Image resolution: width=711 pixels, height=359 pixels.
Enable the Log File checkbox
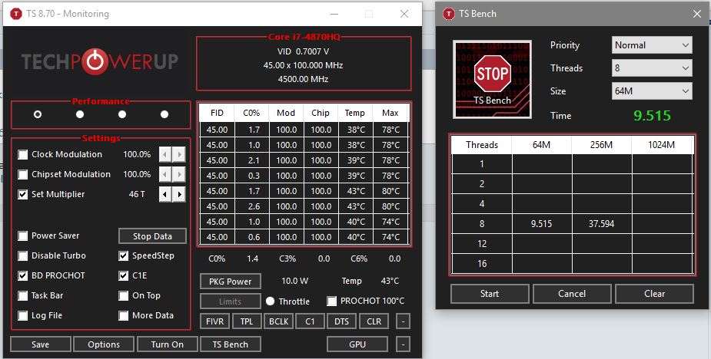(22, 315)
